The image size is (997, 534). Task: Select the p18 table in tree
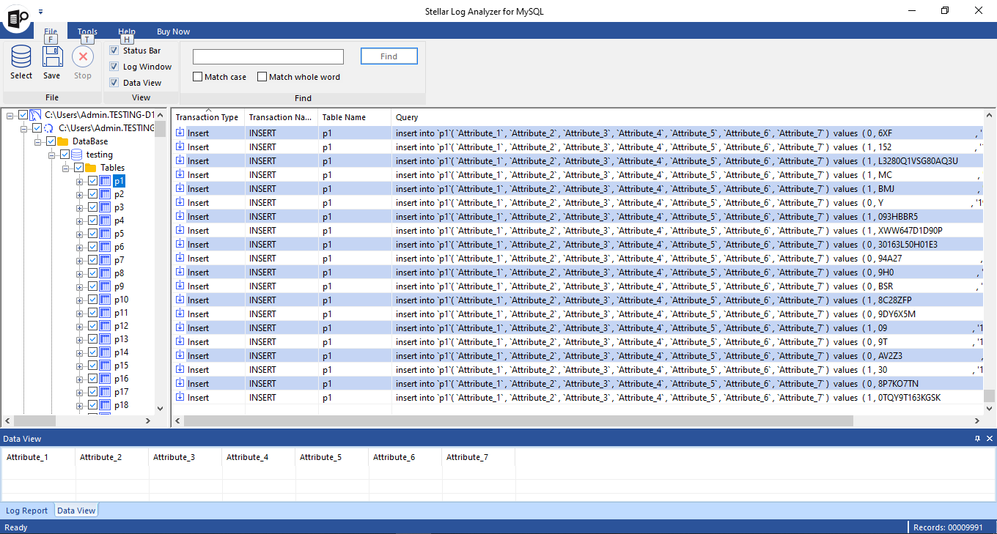click(x=121, y=405)
